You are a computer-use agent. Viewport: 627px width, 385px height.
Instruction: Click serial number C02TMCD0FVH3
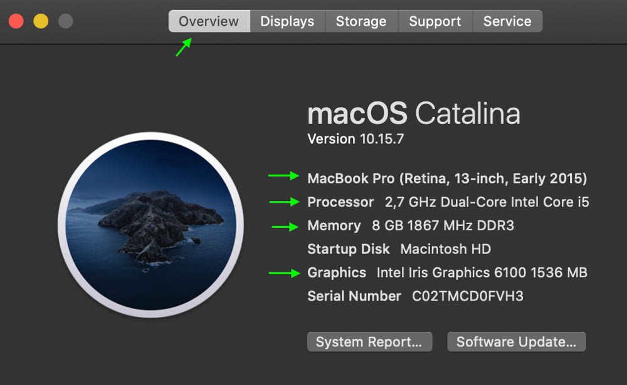click(468, 296)
